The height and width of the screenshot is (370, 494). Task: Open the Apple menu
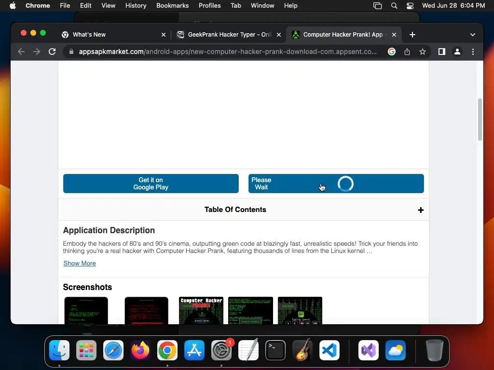(12, 6)
